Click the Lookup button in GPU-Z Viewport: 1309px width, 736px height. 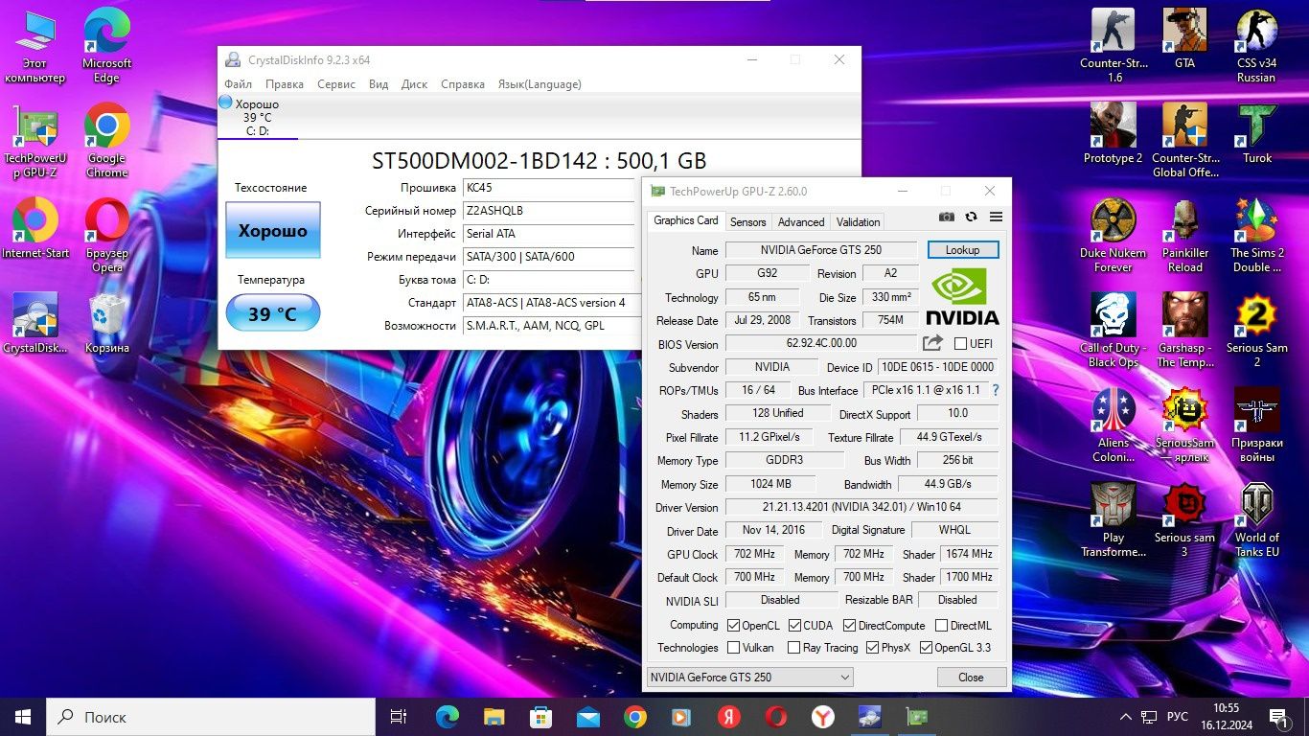pyautogui.click(x=963, y=250)
